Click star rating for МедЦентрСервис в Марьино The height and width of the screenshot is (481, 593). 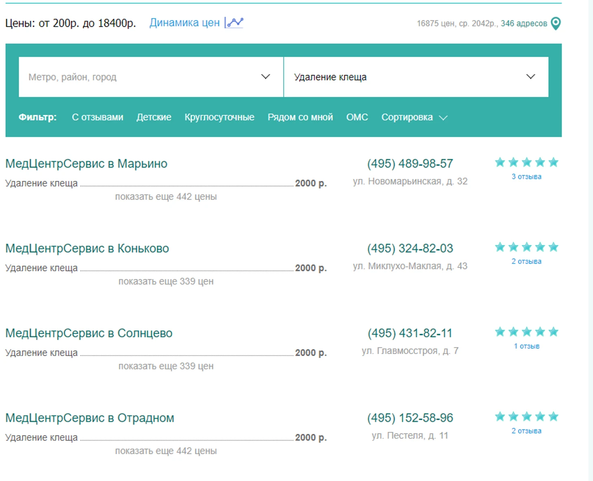pos(526,163)
